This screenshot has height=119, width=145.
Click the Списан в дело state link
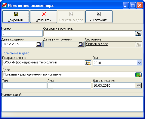[x=97, y=44]
